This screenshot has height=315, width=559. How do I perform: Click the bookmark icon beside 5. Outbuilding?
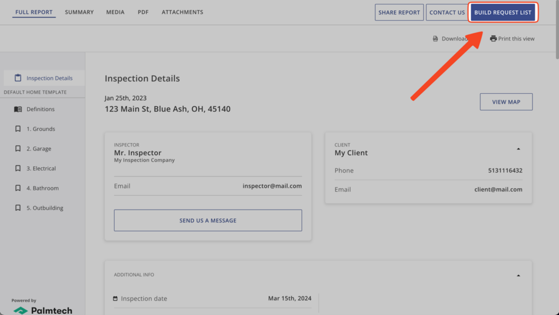pos(18,208)
